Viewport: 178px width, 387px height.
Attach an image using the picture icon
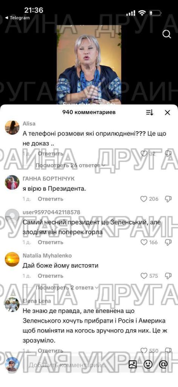[133, 364]
